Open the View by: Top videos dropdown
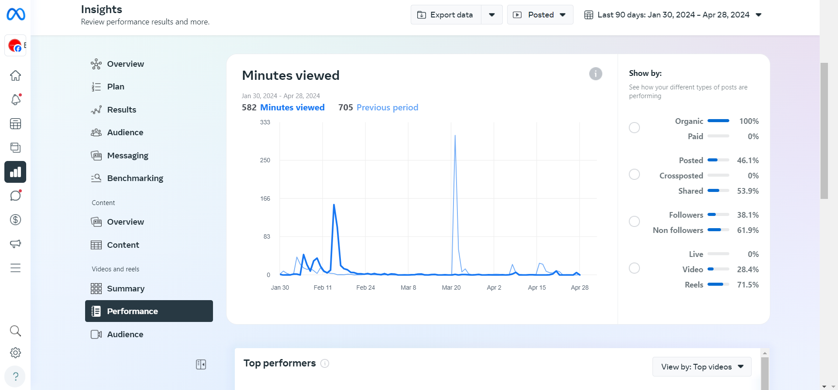Viewport: 838px width, 390px height. click(702, 367)
